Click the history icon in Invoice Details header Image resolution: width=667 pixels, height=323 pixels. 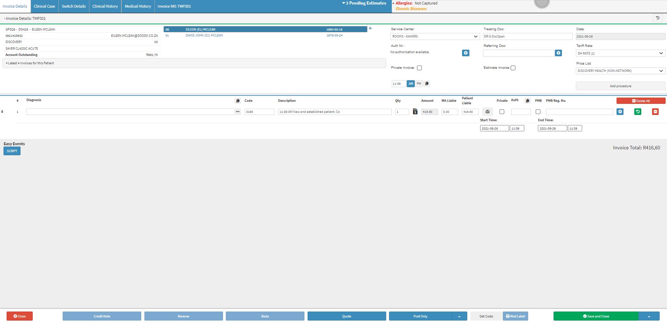point(657,18)
